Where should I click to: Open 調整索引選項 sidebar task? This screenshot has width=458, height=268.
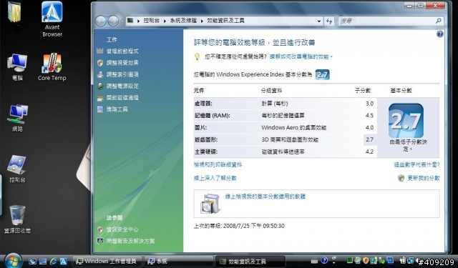pos(122,74)
